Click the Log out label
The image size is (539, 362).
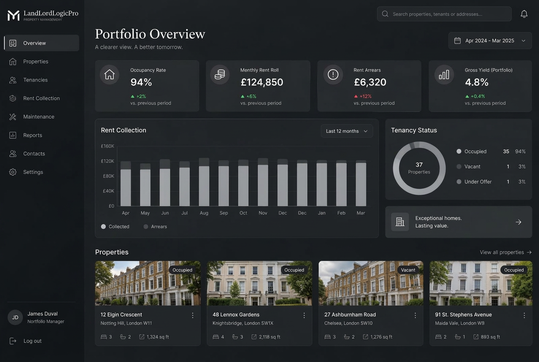tap(32, 341)
